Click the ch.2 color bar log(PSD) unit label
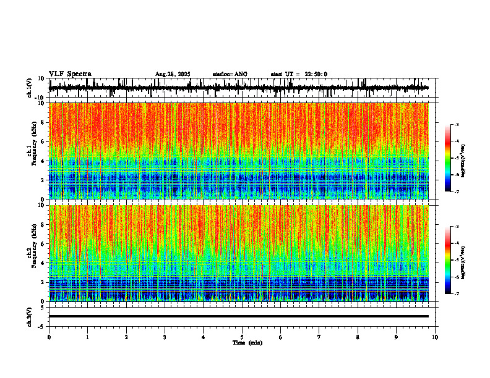The height and width of the screenshot is (378, 490). (463, 262)
